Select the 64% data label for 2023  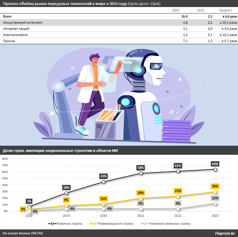pyautogui.click(x=215, y=164)
